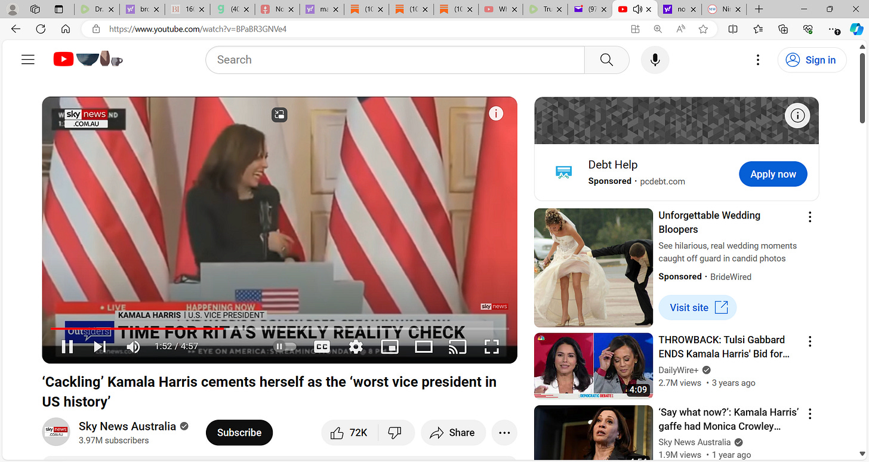Open the Copilot sidebar icon

pyautogui.click(x=857, y=29)
